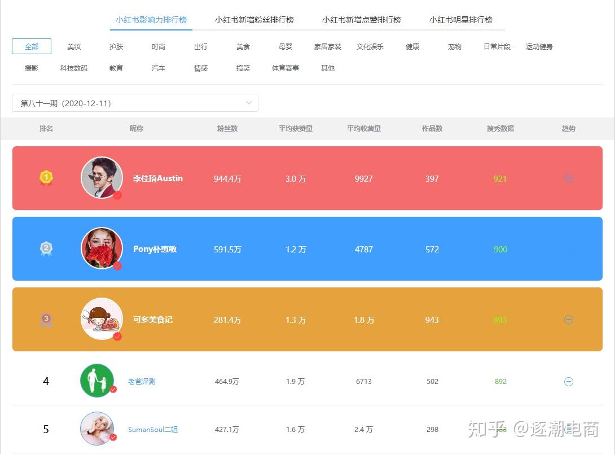Image resolution: width=615 pixels, height=454 pixels.
Task: Open 老爸评测 profile link
Action: [142, 381]
